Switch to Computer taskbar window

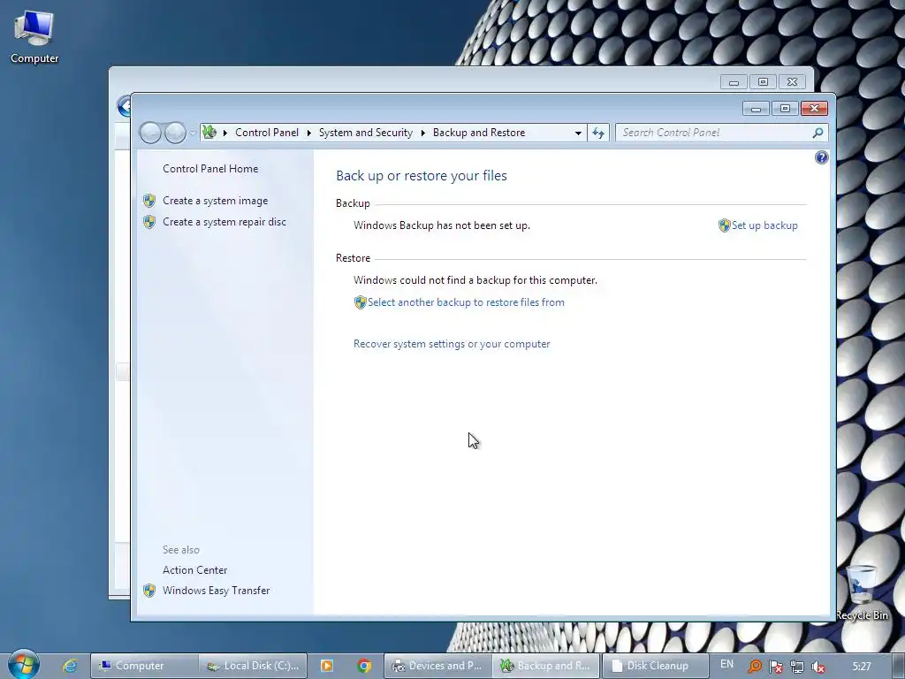click(x=144, y=666)
